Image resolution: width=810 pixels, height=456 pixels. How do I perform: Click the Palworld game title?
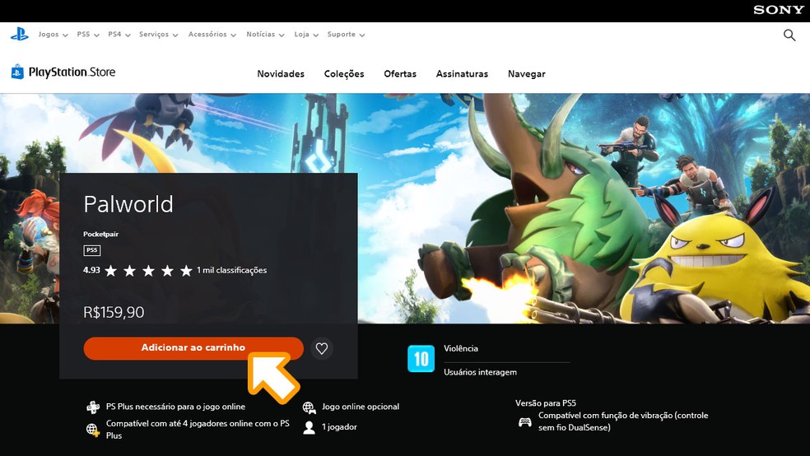[x=128, y=204]
